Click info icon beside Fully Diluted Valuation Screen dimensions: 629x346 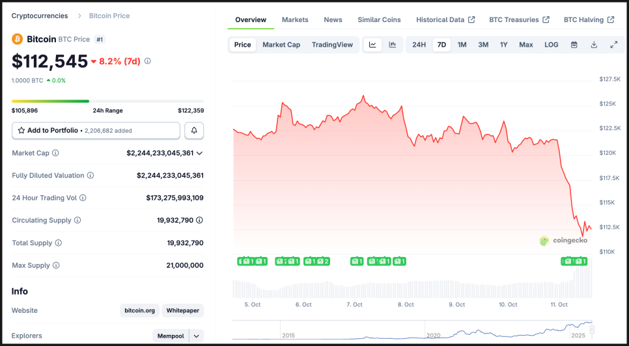[x=91, y=176]
